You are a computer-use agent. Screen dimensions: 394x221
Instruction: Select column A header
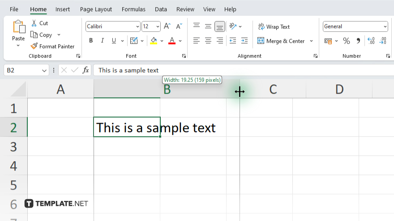[60, 89]
